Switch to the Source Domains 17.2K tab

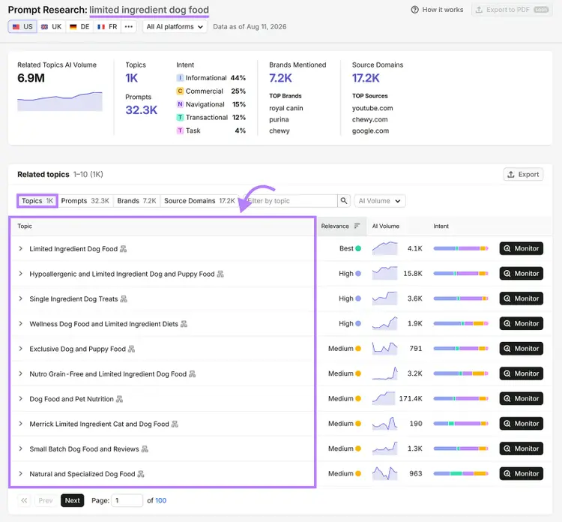(199, 201)
